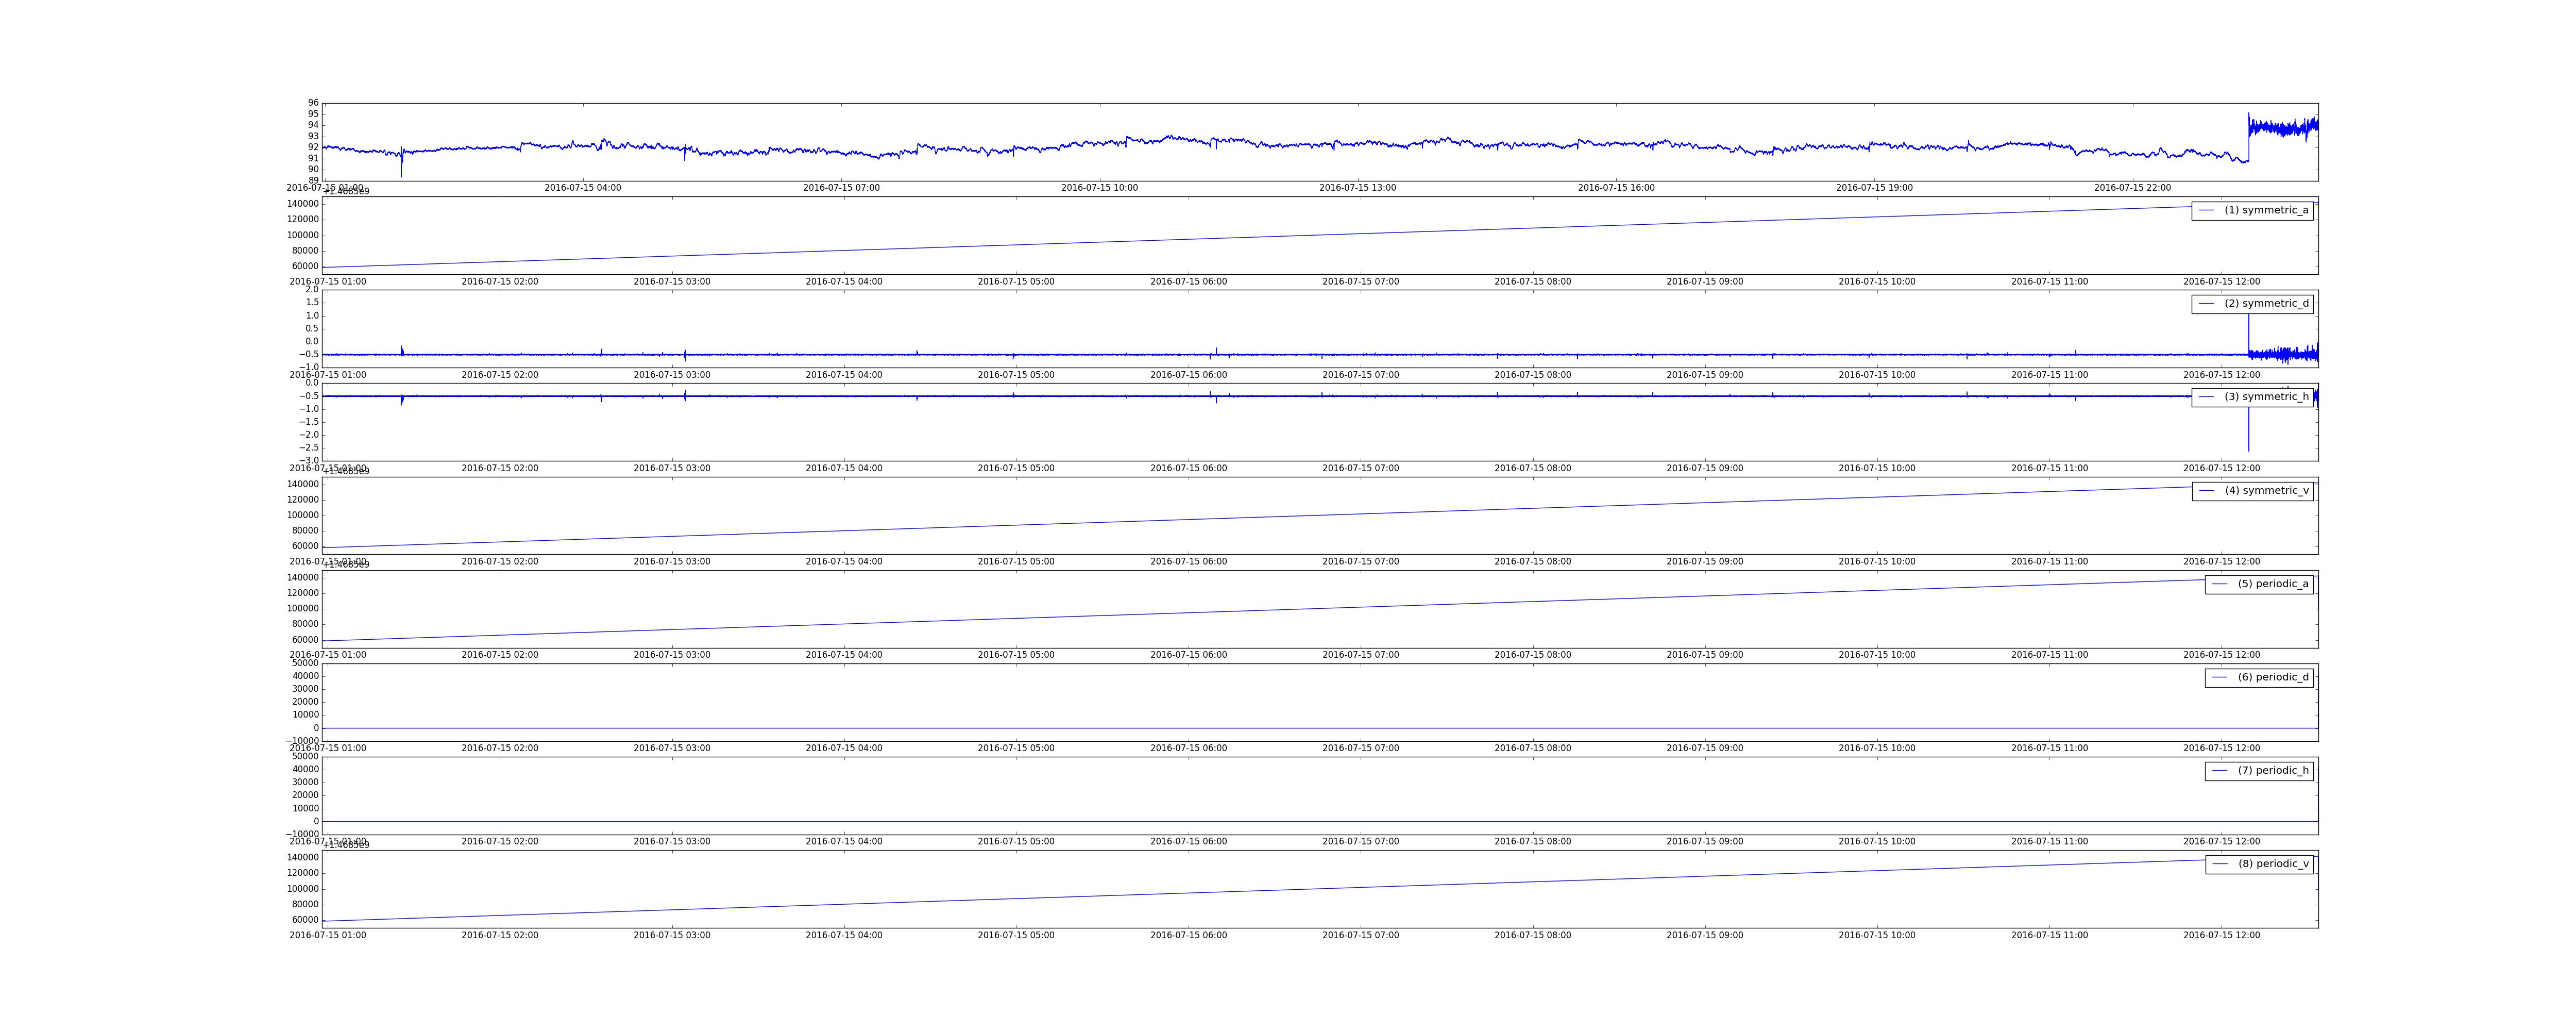
Task: Click the "2016-07-15 02:00" tick under symmetric_a plot
Action: tap(500, 281)
